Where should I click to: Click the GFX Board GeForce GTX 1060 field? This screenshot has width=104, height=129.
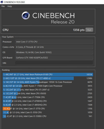(x=54, y=58)
